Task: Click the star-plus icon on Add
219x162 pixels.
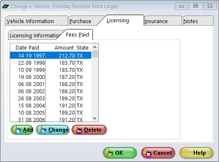Action: pos(16,130)
